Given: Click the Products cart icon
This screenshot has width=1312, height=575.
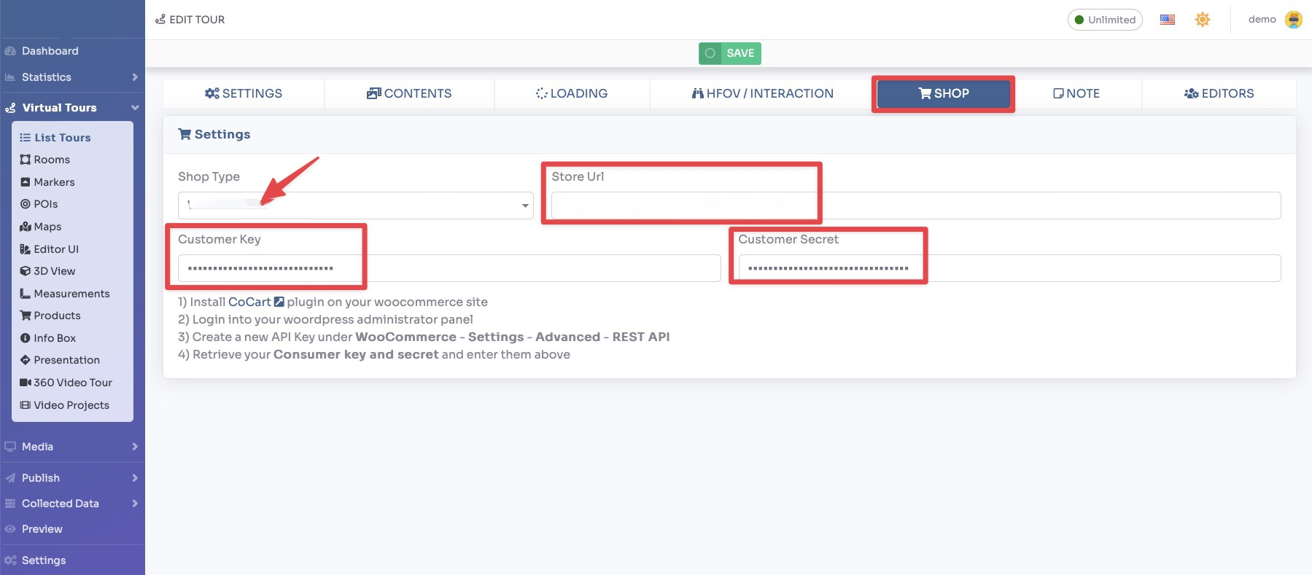Looking at the screenshot, I should [26, 316].
